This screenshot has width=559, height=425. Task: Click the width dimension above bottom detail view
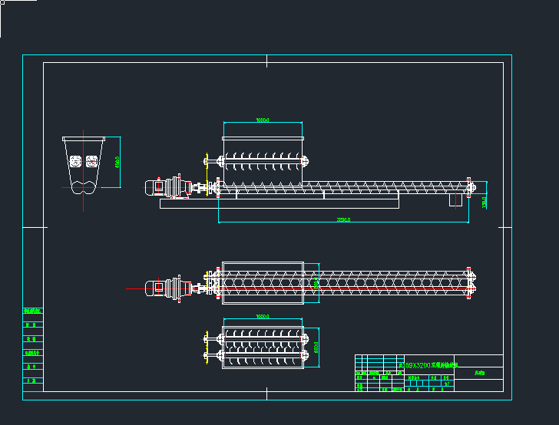tap(262, 316)
